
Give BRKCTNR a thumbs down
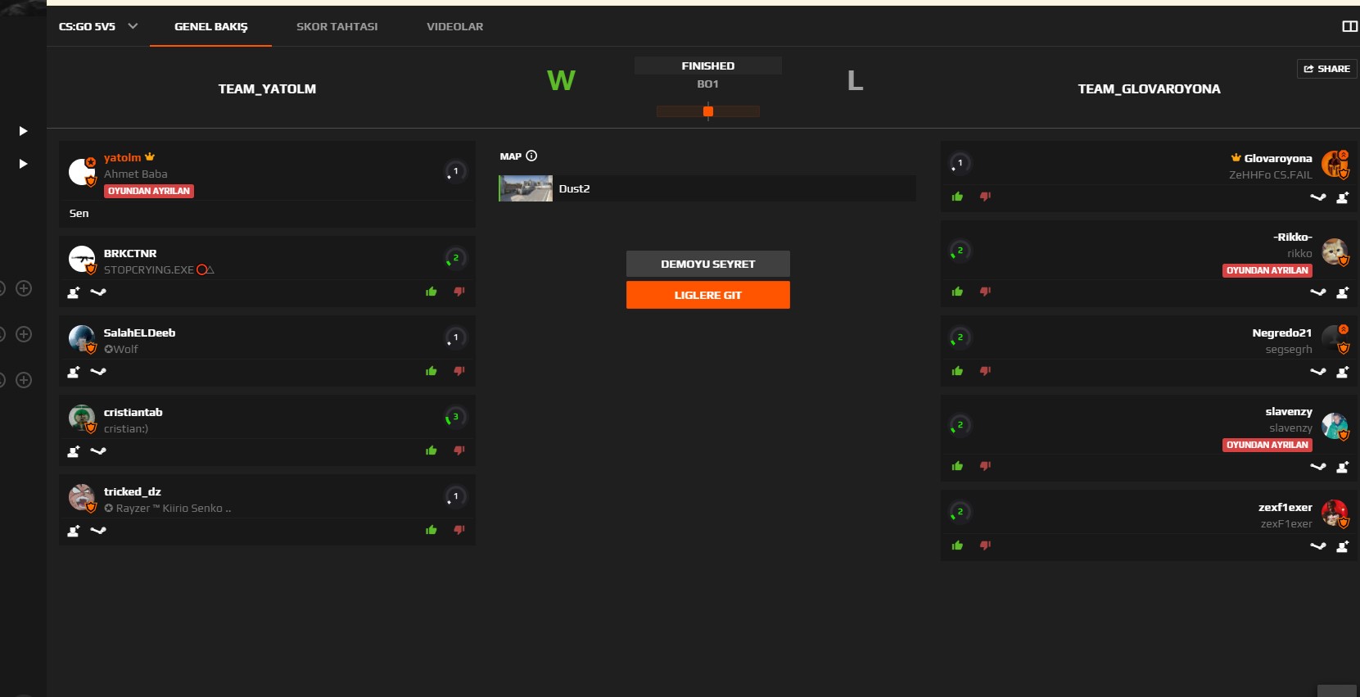[x=459, y=292]
